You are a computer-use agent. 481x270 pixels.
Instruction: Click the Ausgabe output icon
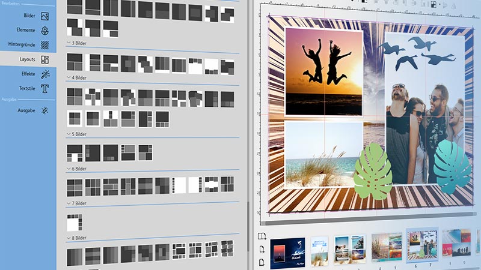[x=44, y=110]
